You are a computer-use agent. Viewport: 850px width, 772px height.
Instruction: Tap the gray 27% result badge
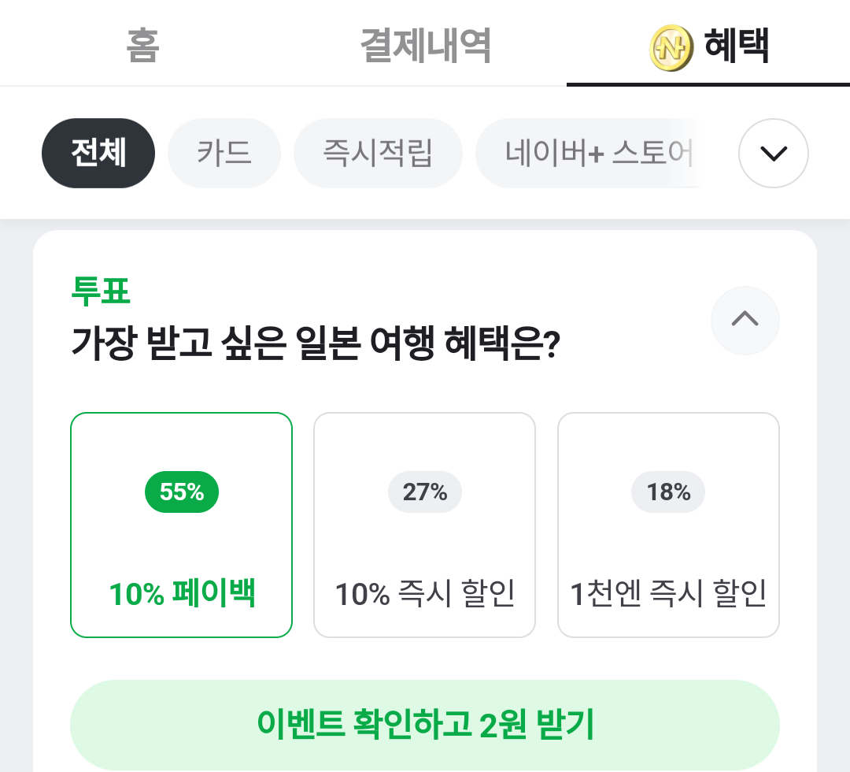pos(425,492)
